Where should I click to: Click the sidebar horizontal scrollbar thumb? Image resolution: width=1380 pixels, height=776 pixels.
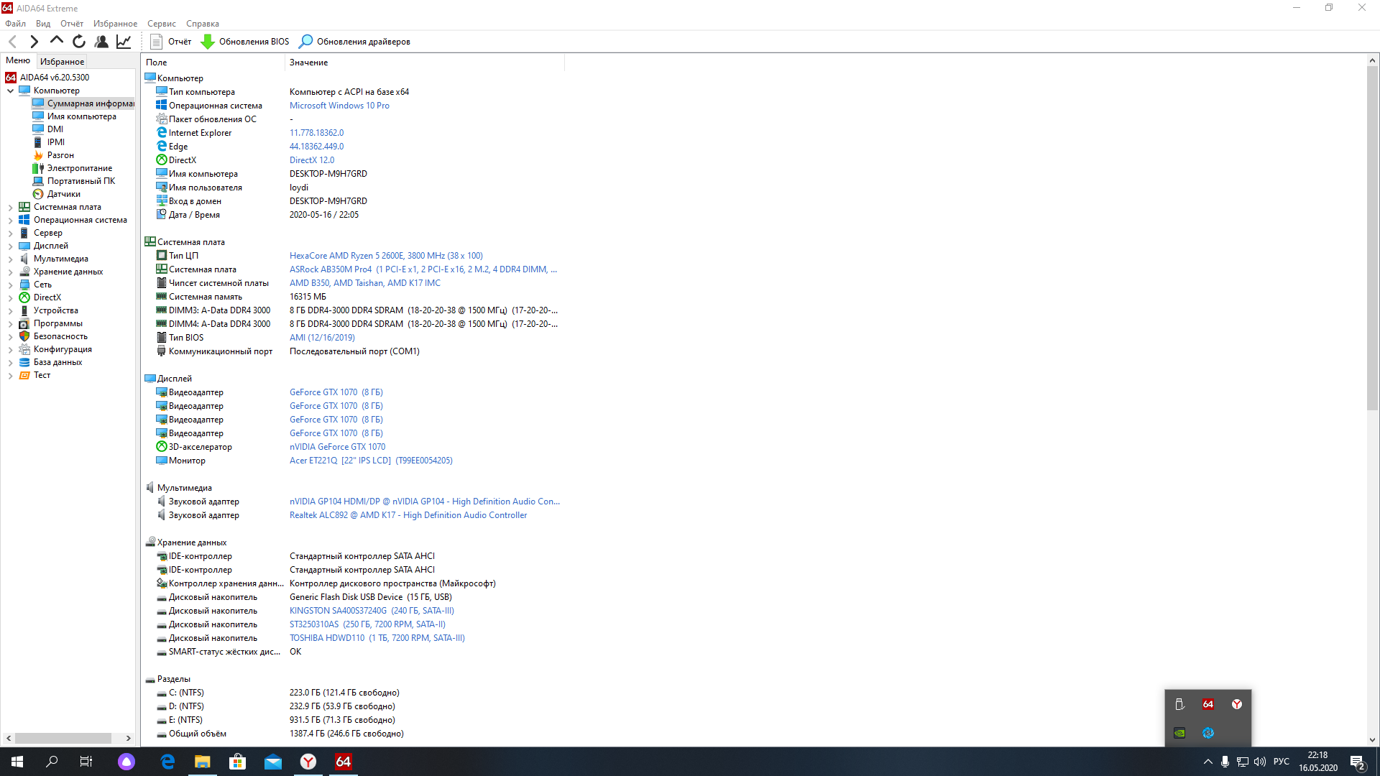pyautogui.click(x=63, y=738)
